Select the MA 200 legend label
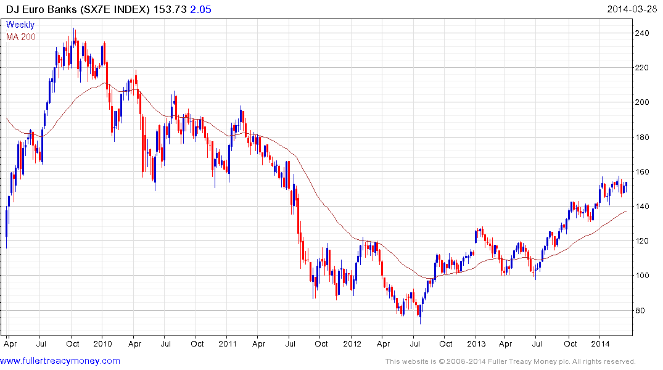The height and width of the screenshot is (370, 663). (21, 37)
